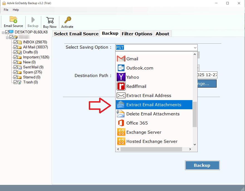Choose Hosted Exchange Server option
The width and height of the screenshot is (245, 191).
pyautogui.click(x=154, y=142)
